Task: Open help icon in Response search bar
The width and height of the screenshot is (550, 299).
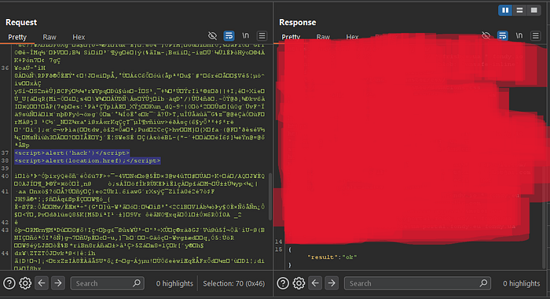Action: click(283, 283)
